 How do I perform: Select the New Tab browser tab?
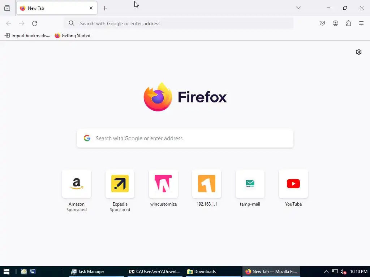pyautogui.click(x=57, y=8)
